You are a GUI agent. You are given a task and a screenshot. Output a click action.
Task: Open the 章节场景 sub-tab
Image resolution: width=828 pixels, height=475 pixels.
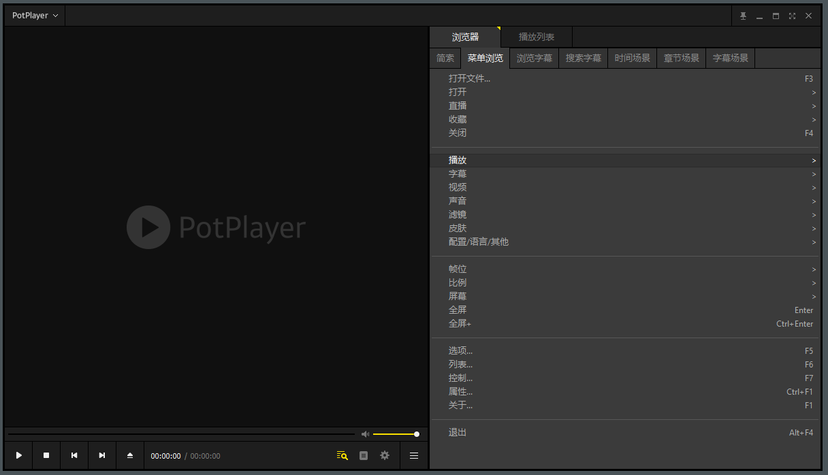pyautogui.click(x=682, y=58)
